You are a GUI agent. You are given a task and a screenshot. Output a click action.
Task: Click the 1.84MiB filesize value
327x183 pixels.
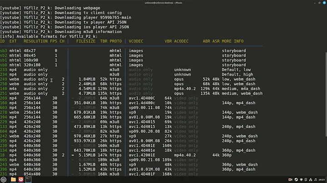click(x=87, y=79)
